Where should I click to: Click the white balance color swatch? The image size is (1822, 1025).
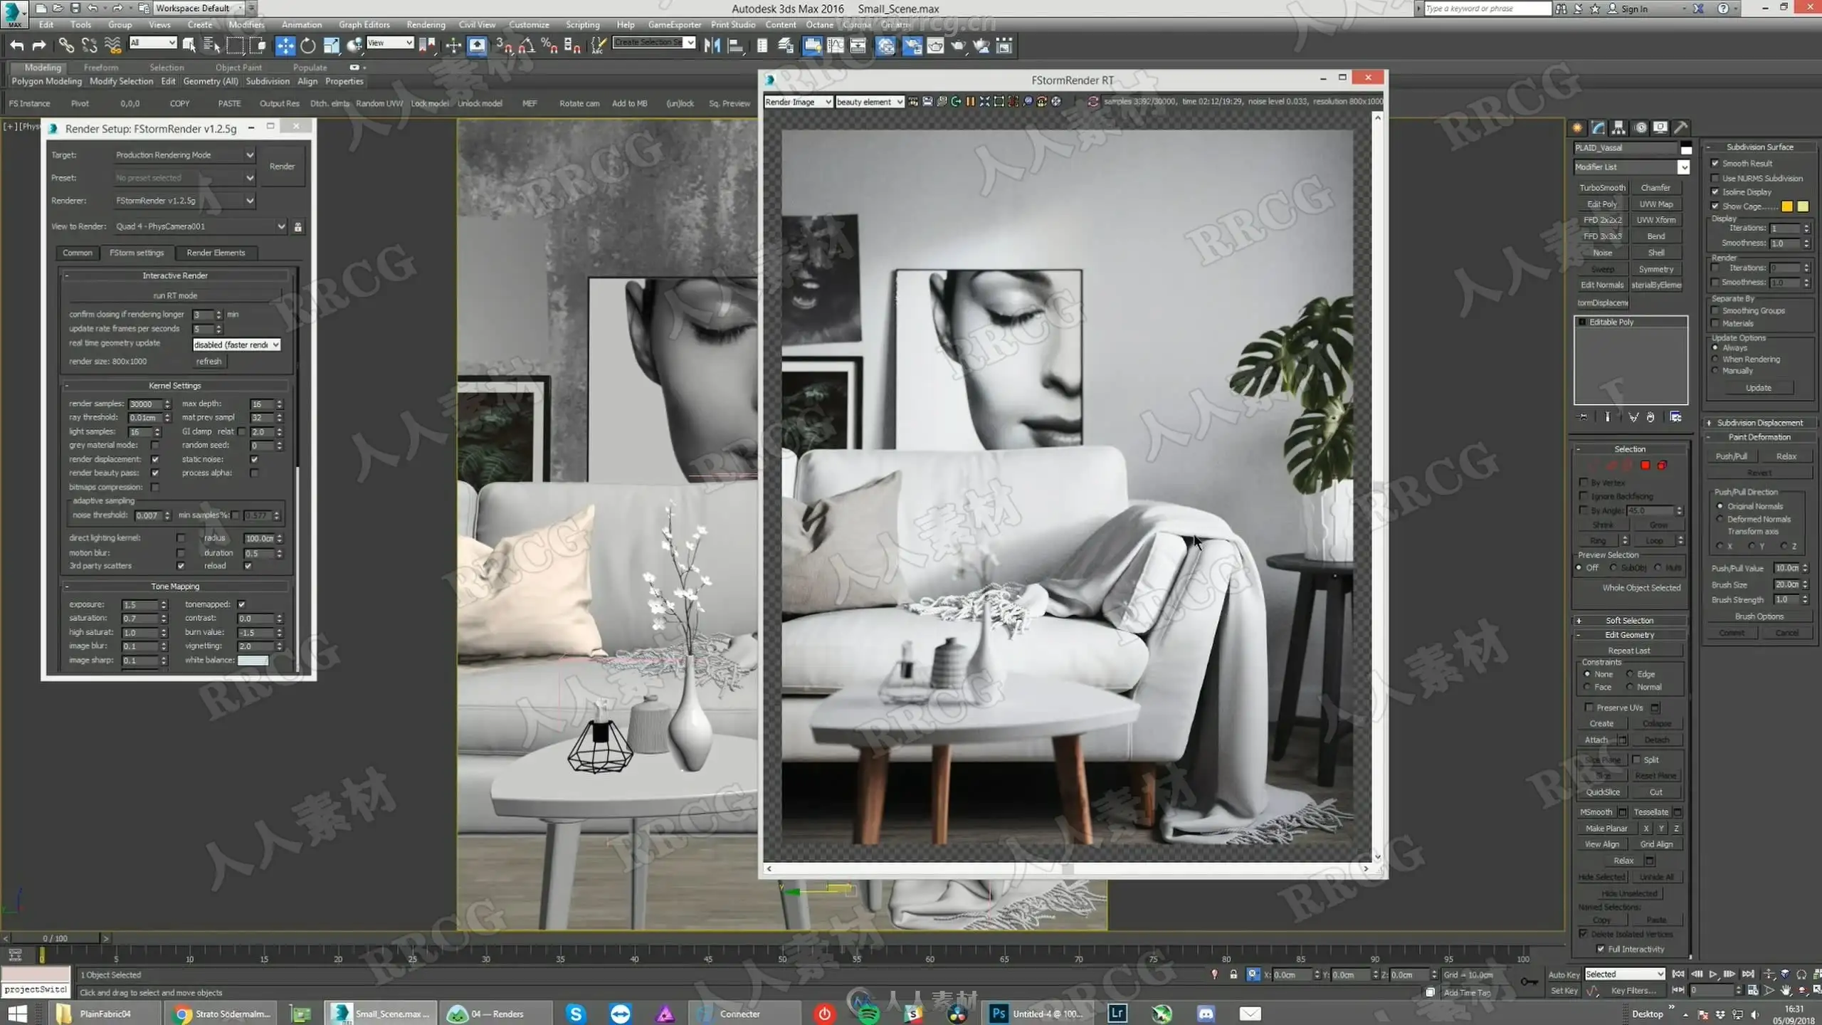[x=253, y=661]
